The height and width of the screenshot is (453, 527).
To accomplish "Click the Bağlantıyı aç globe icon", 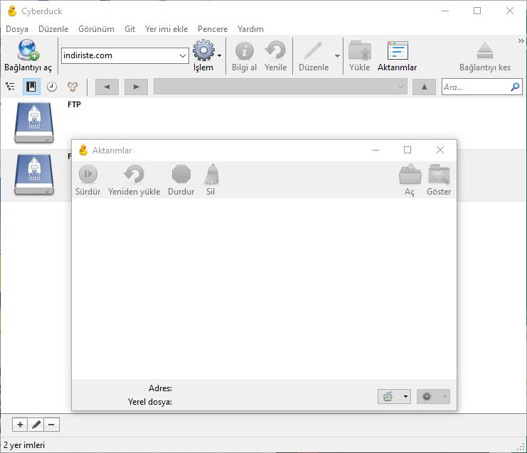I will coord(28,49).
